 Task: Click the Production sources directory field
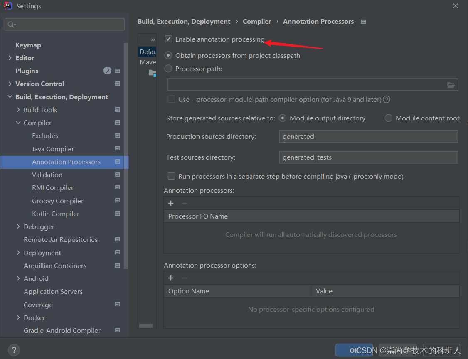click(368, 136)
